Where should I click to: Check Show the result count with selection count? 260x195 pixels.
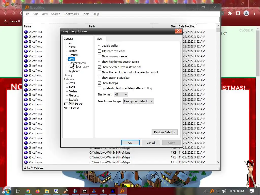pyautogui.click(x=99, y=72)
